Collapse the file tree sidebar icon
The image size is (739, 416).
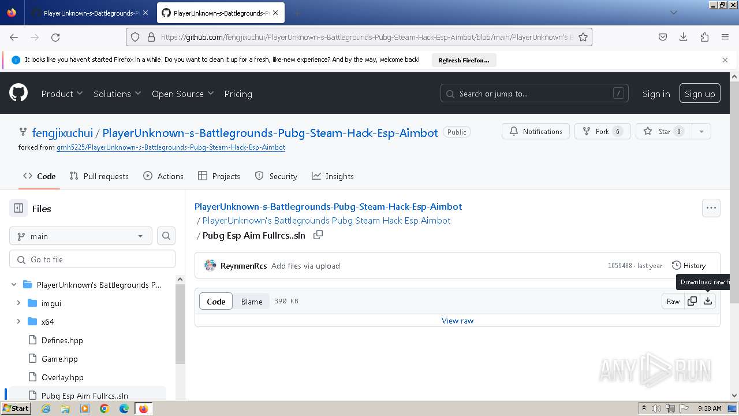tap(18, 209)
